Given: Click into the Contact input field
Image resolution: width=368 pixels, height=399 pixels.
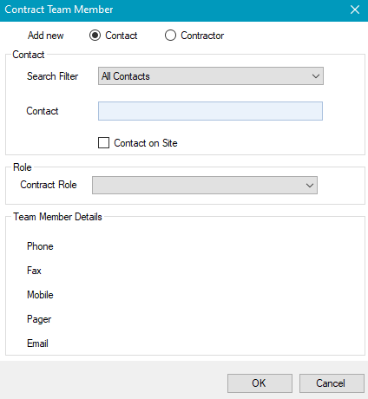Looking at the screenshot, I should [x=210, y=111].
